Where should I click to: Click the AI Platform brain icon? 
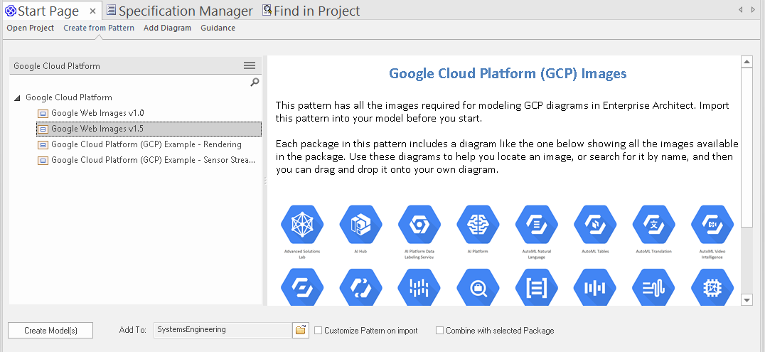[x=478, y=224]
